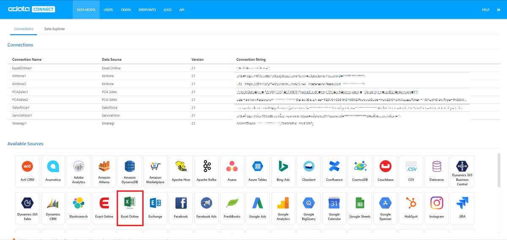Click the Connection Name column header
This screenshot has width=507, height=240.
[27, 60]
